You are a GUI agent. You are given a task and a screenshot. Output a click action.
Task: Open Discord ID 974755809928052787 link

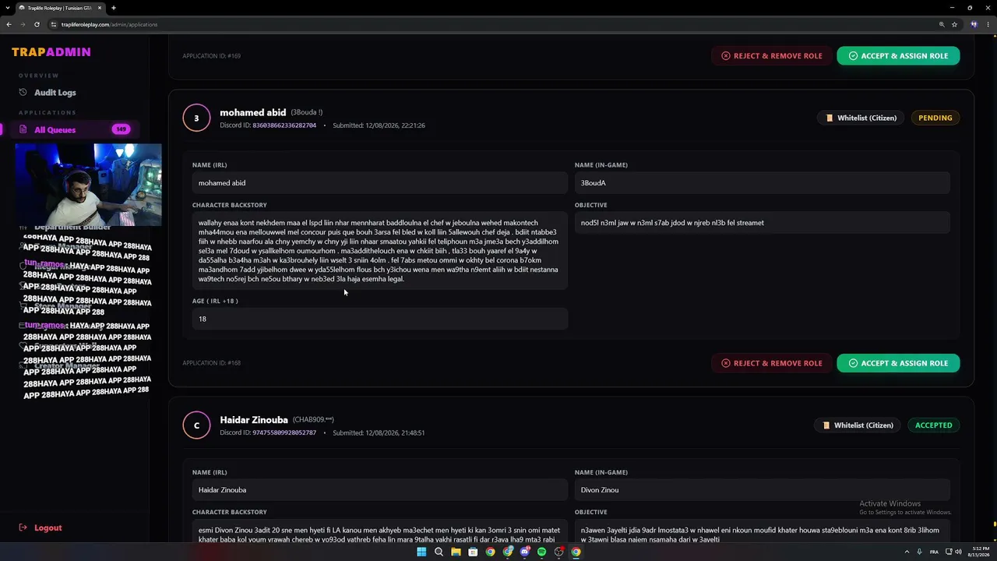pos(284,432)
